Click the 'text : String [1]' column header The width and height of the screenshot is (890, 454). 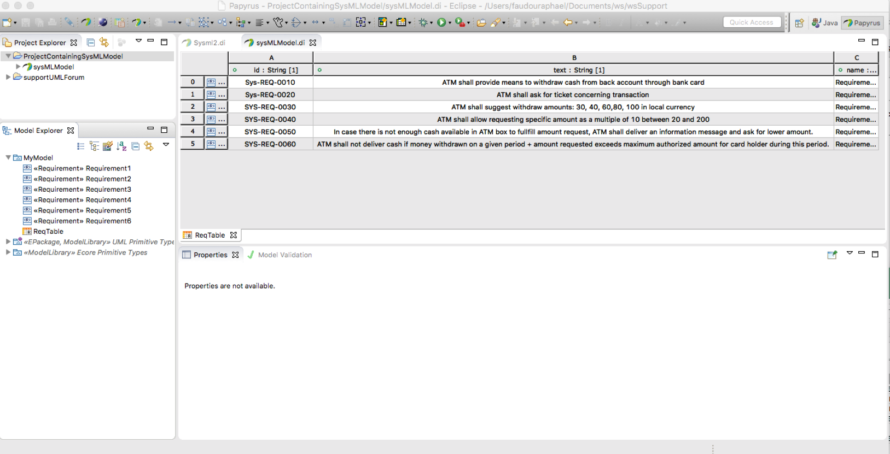[573, 70]
